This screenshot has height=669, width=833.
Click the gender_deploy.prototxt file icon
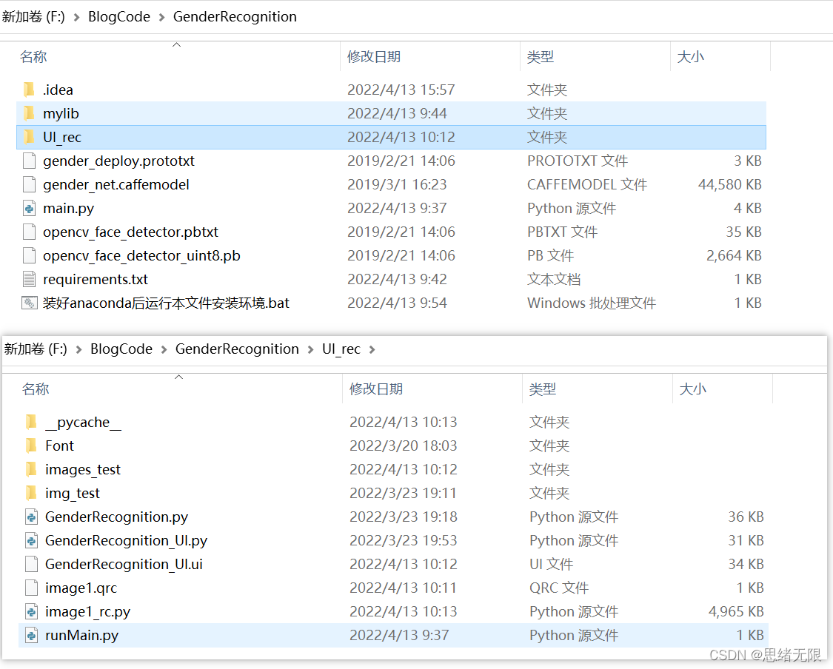[x=29, y=161]
